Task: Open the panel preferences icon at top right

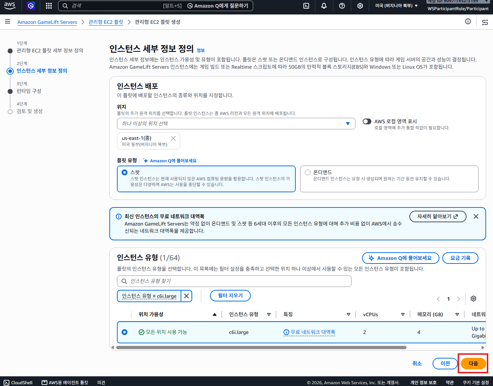Action: tap(485, 22)
